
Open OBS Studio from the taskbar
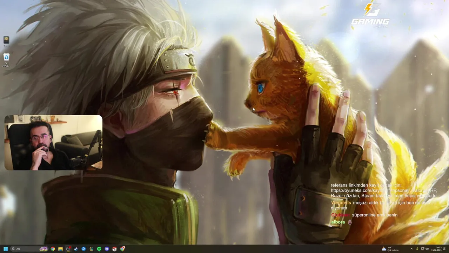(68, 249)
